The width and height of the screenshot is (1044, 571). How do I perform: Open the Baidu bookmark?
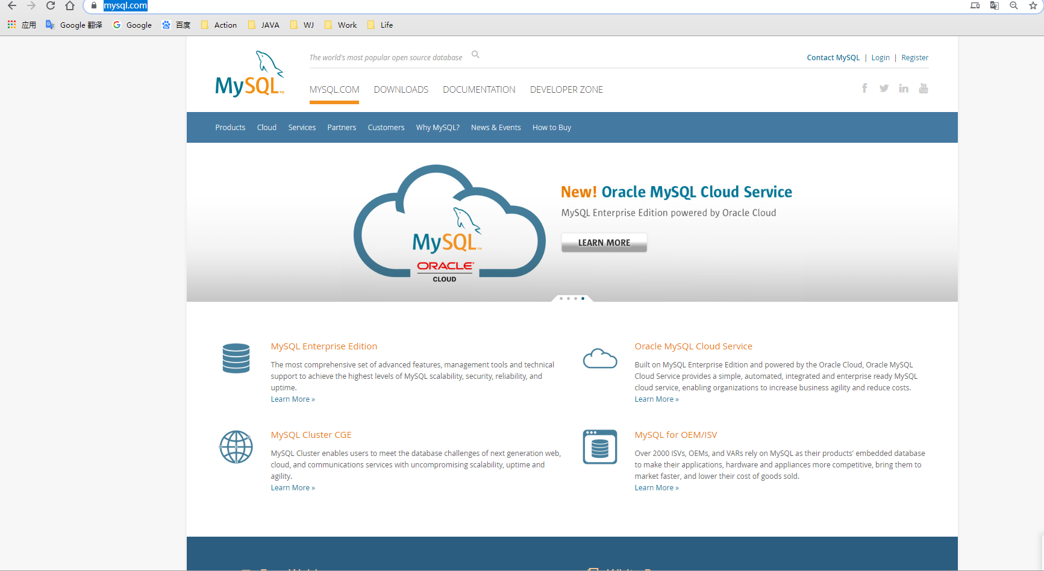(x=176, y=25)
